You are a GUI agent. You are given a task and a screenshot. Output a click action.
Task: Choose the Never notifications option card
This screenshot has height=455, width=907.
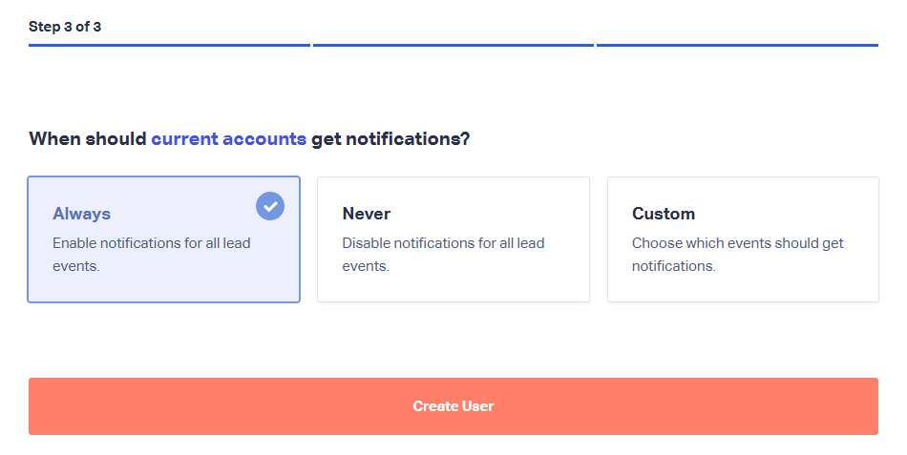[453, 239]
